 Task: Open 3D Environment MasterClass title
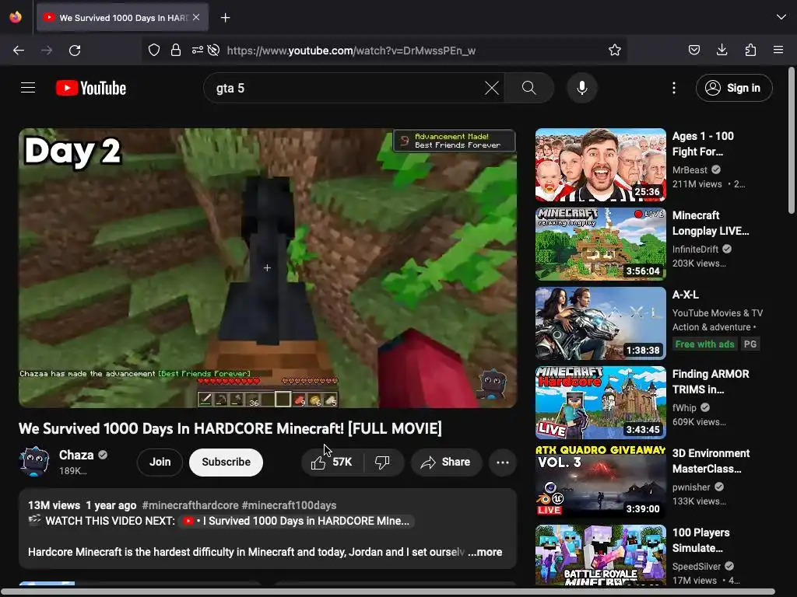tap(711, 461)
